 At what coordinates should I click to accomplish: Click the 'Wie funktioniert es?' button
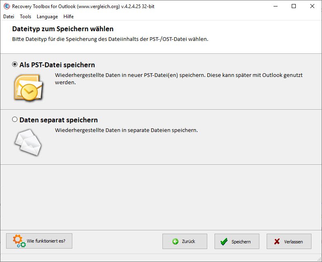pos(39,241)
